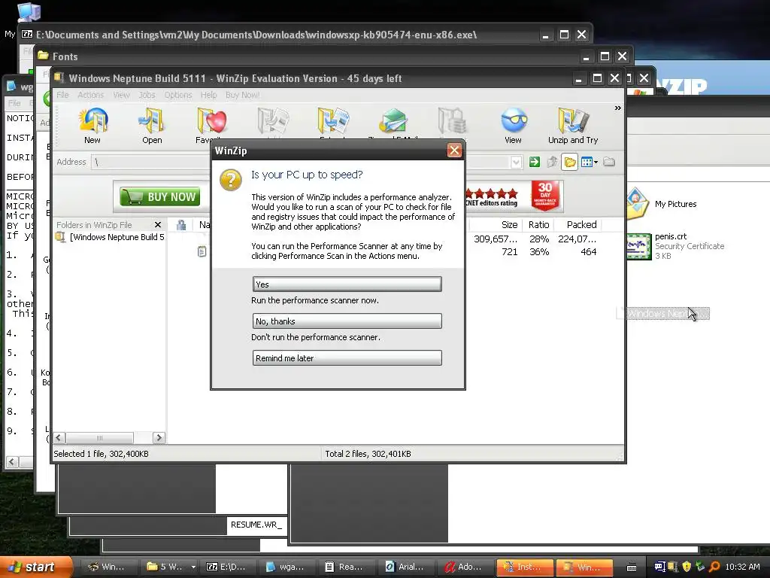This screenshot has width=770, height=578.
Task: Click the penis.crt certificate icon
Action: click(638, 246)
